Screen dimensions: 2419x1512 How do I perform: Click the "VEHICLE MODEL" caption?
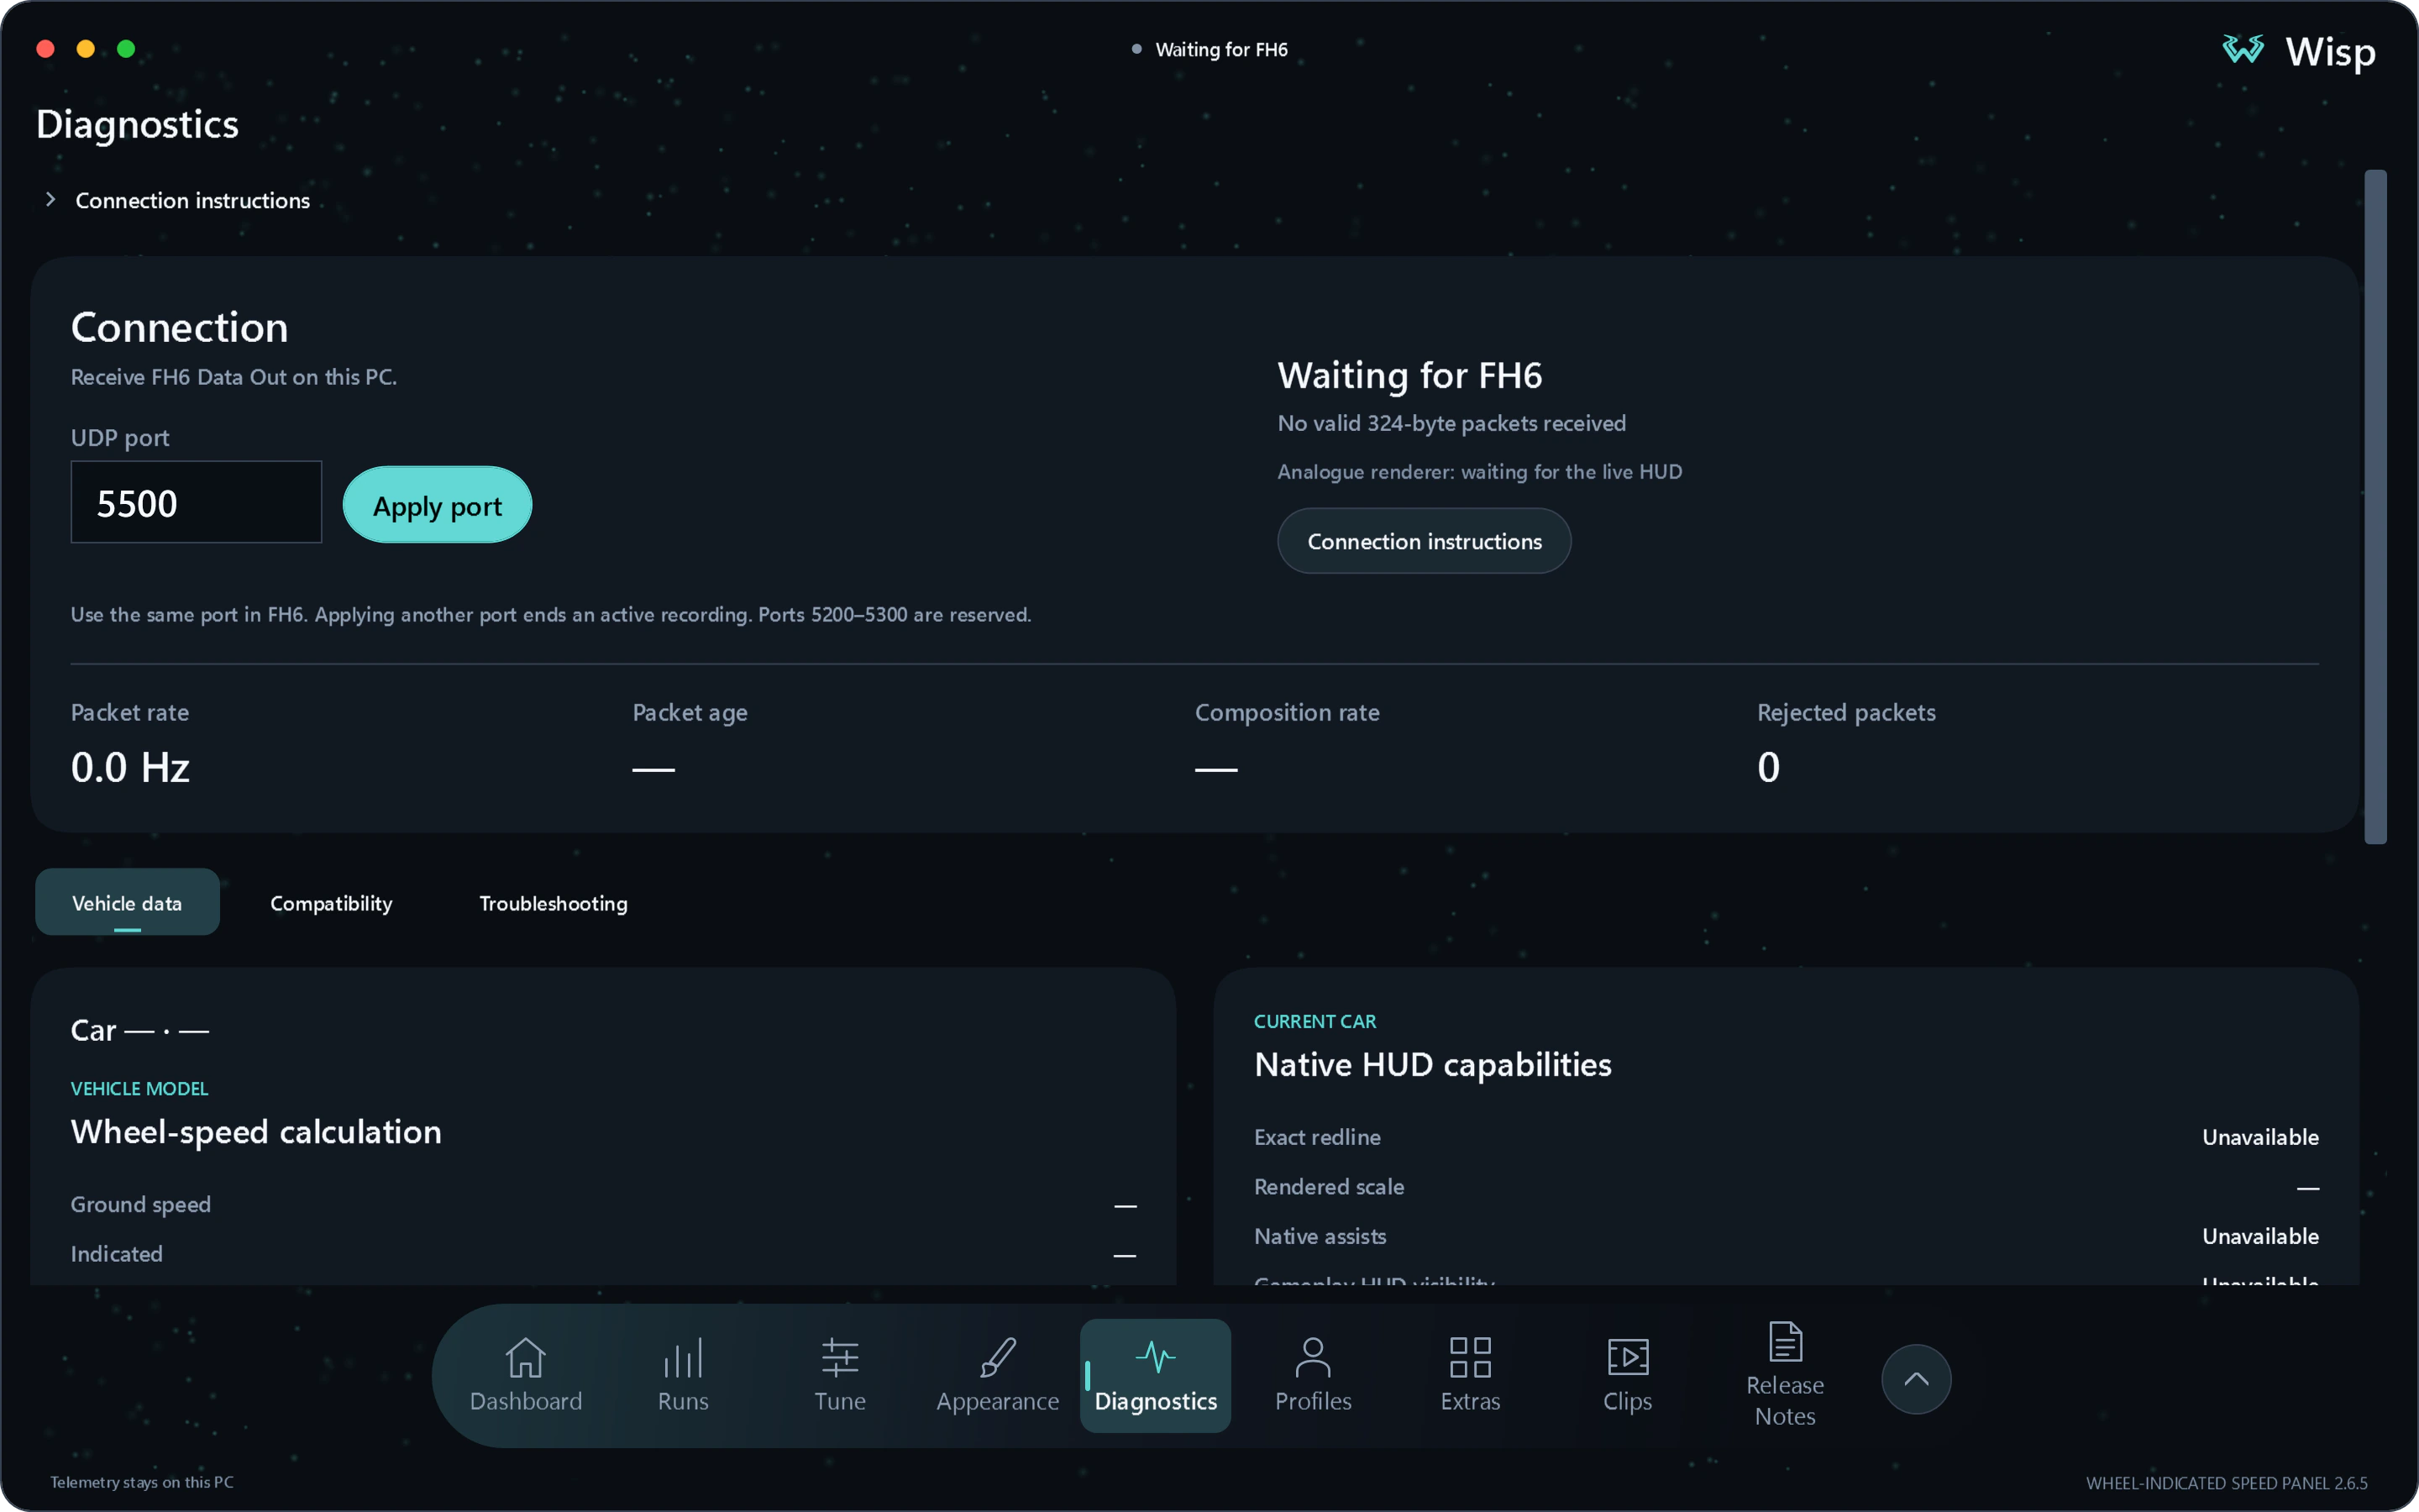139,1088
